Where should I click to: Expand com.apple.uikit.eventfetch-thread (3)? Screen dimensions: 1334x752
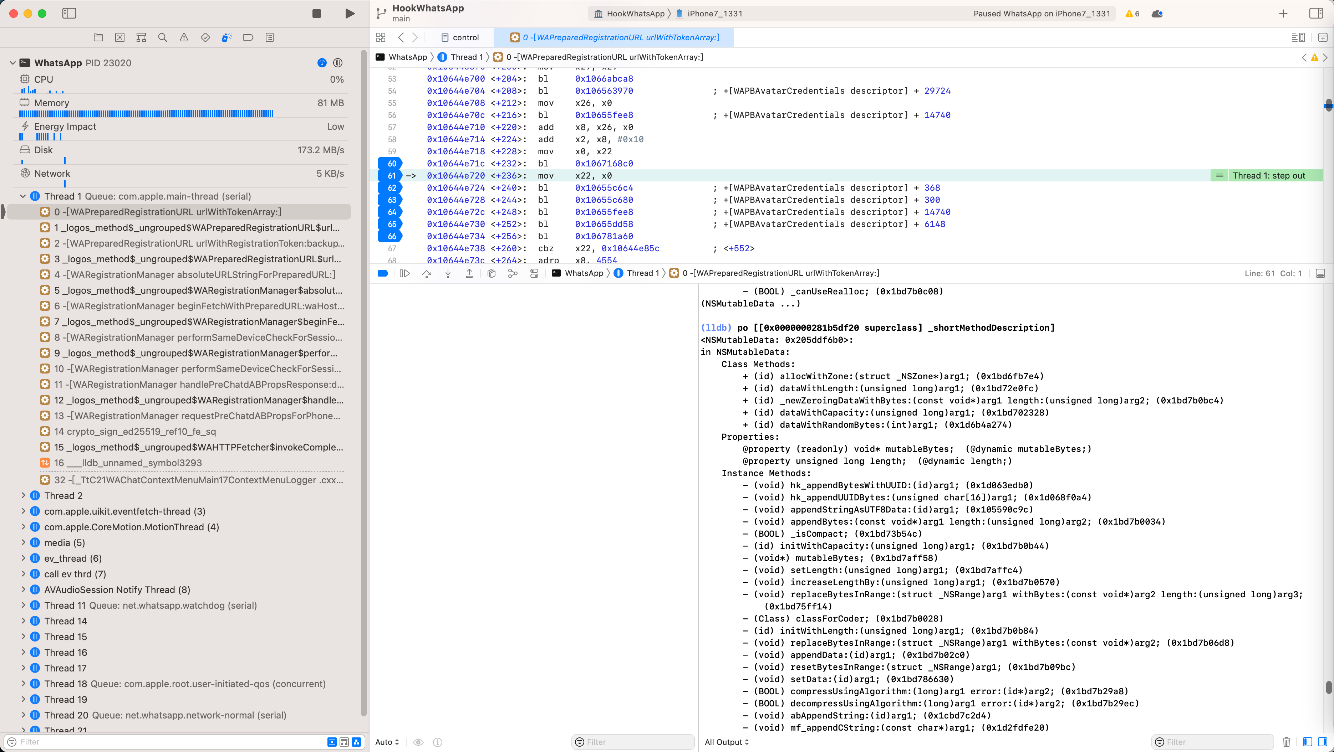pos(23,511)
